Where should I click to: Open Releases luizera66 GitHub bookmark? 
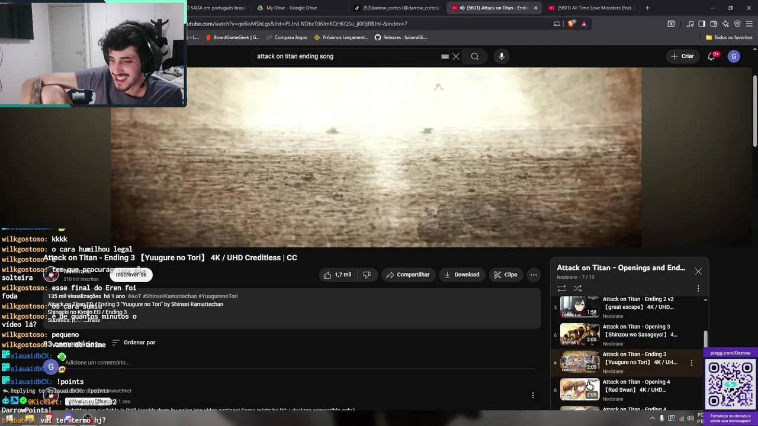tap(401, 37)
